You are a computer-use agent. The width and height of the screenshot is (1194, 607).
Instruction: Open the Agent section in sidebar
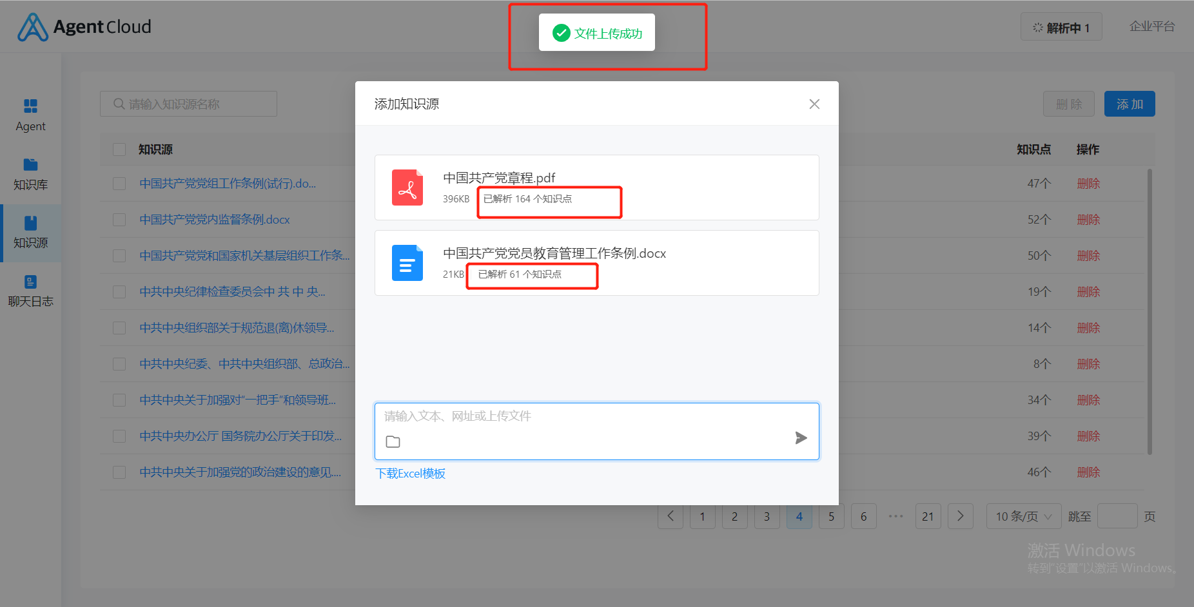[30, 116]
